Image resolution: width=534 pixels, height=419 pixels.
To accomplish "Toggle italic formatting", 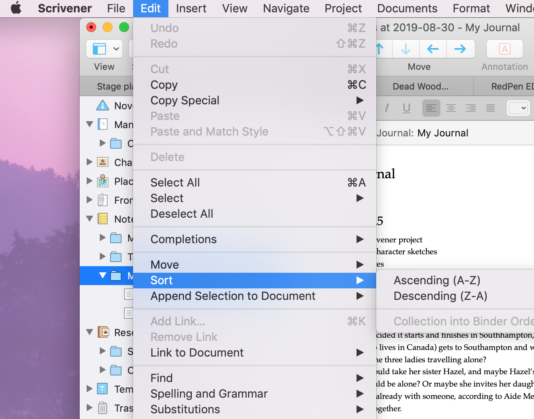I will (387, 108).
